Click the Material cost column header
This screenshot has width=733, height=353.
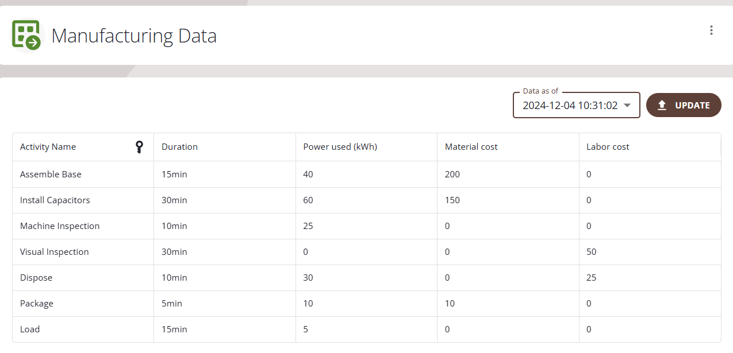(471, 147)
